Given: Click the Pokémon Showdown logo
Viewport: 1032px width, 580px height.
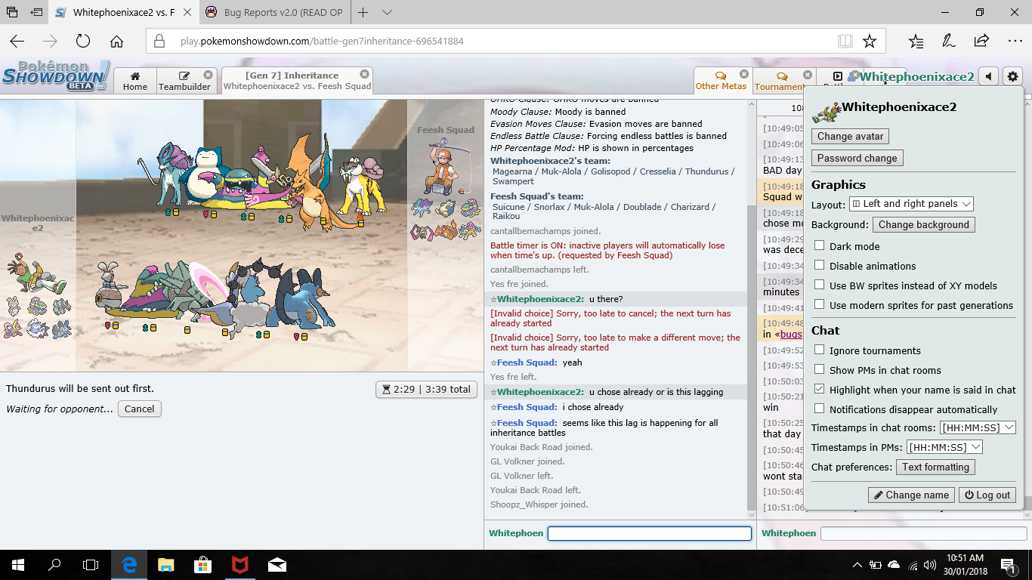Looking at the screenshot, I should tap(55, 76).
